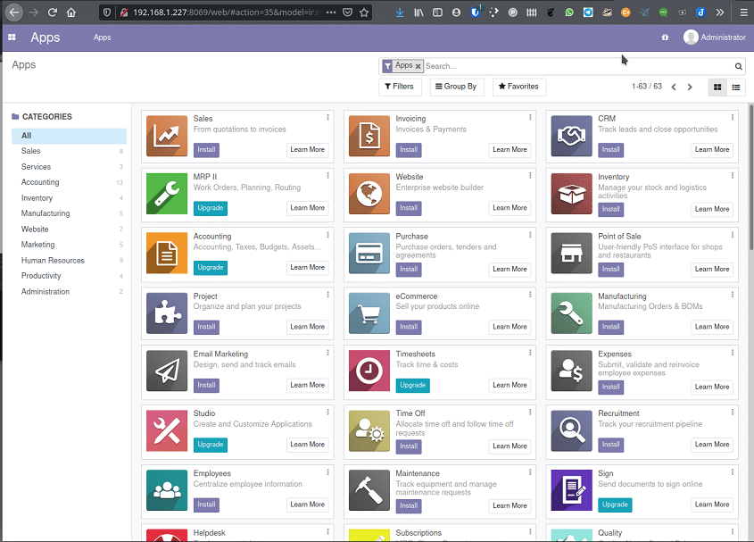Go to previous page of apps
The width and height of the screenshot is (754, 542).
674,88
